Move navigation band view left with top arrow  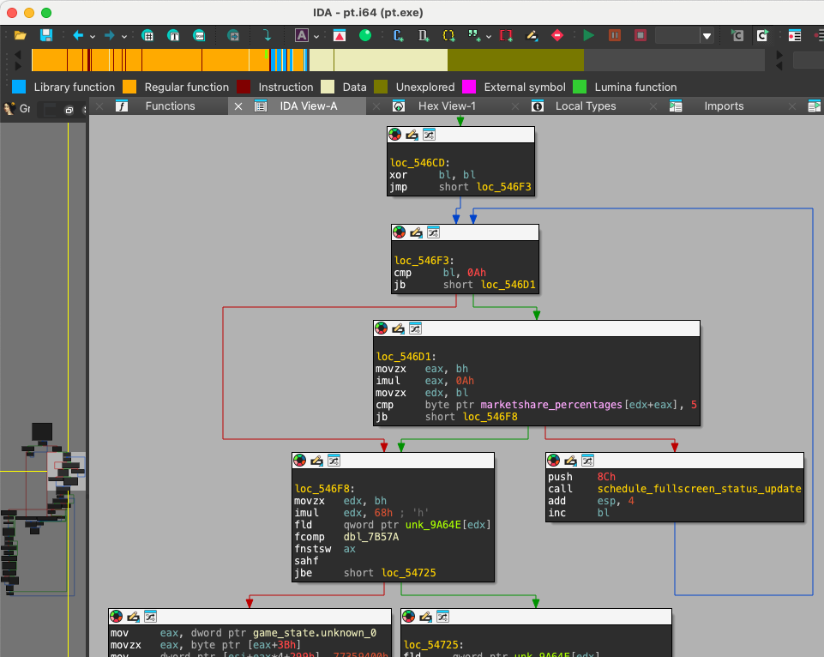(17, 55)
